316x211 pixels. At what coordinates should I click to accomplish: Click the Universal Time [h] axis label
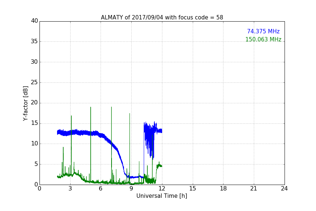[162, 196]
